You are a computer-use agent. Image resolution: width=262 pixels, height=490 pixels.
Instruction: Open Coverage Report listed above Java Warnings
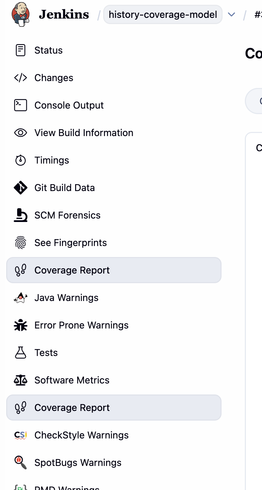(72, 270)
